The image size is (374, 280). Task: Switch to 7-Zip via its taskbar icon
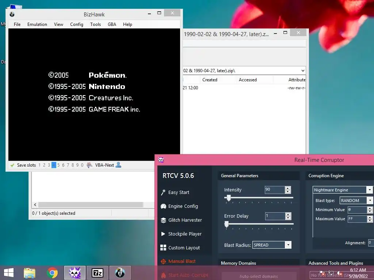[97, 273]
